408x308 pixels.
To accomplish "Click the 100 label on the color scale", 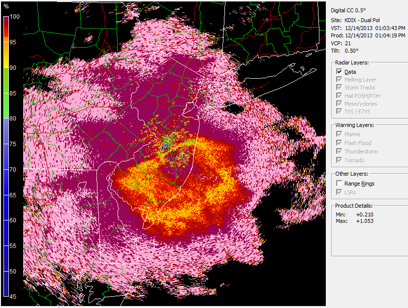I will [15, 17].
